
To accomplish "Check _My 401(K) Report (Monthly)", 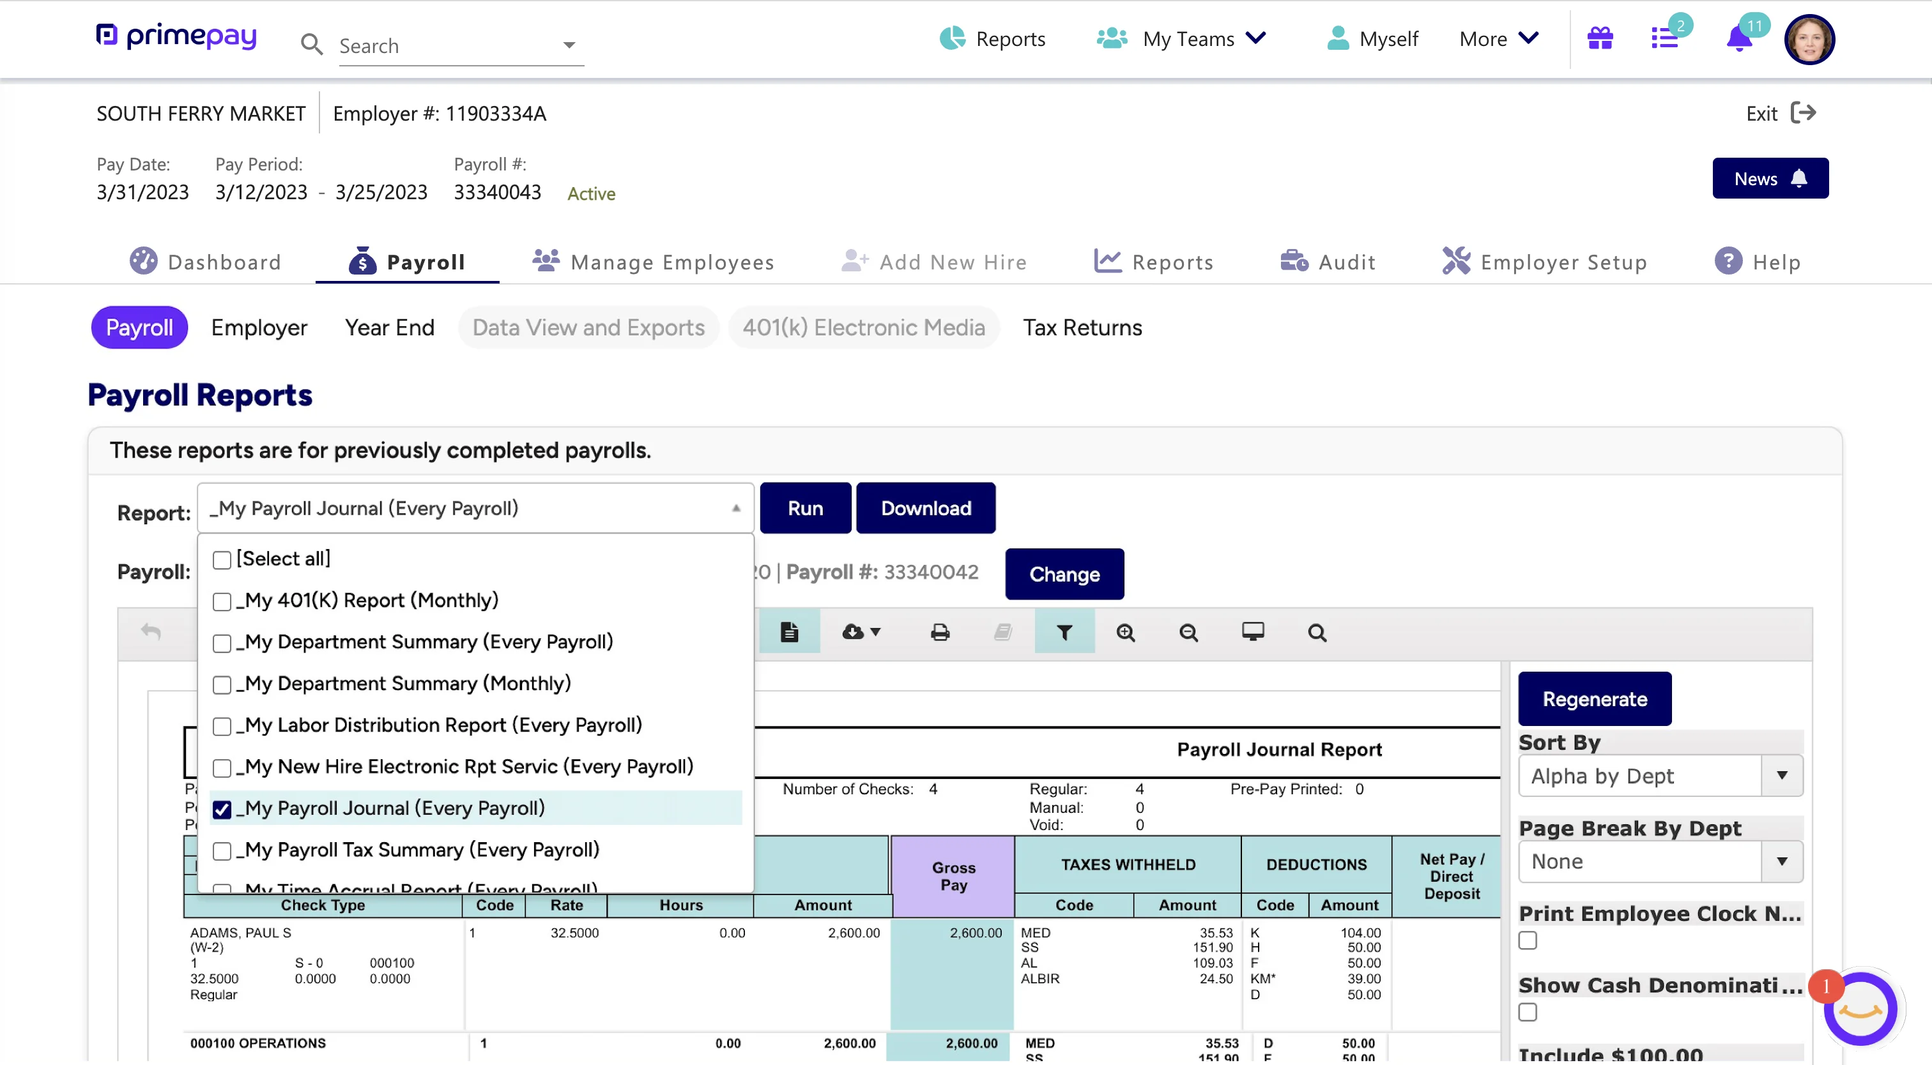I will click(x=222, y=601).
